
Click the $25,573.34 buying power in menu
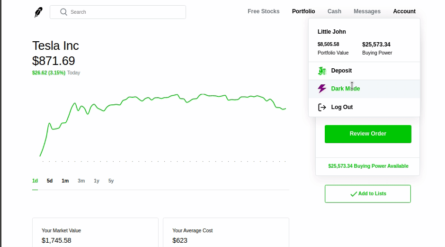376,45
